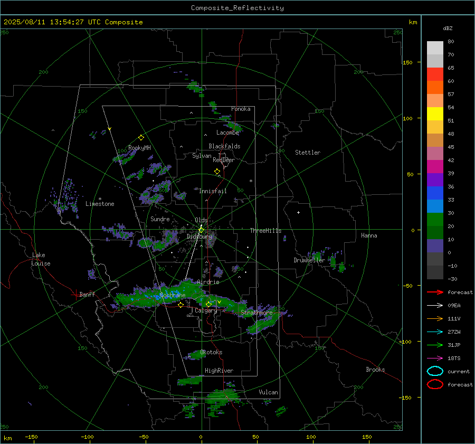
Task: Click the Ponoka city label
Action: click(x=241, y=109)
